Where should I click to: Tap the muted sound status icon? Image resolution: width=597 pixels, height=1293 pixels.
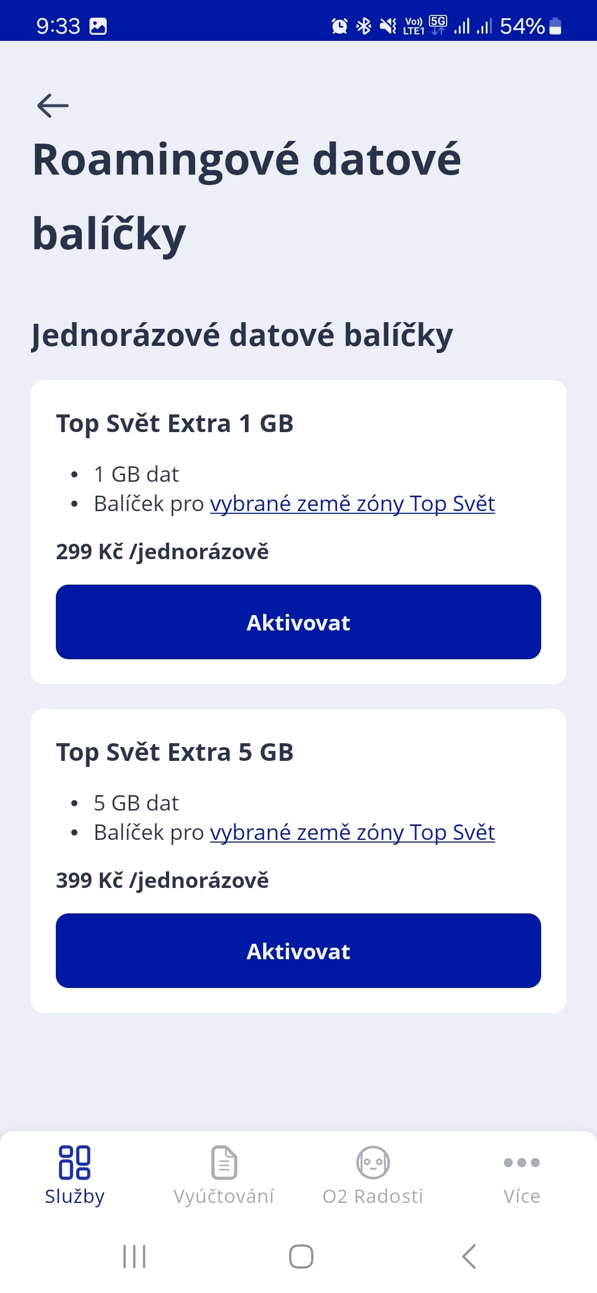[388, 26]
